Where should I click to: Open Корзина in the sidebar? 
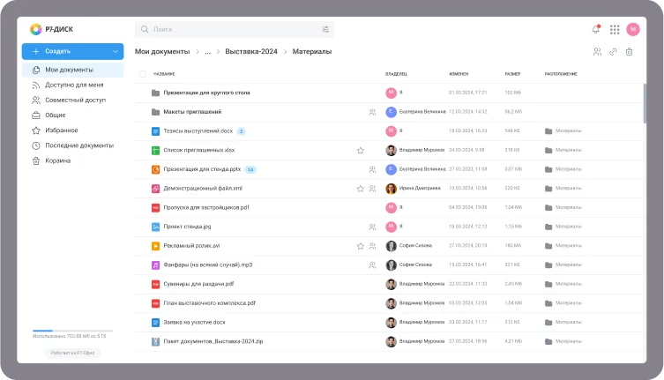pyautogui.click(x=58, y=160)
